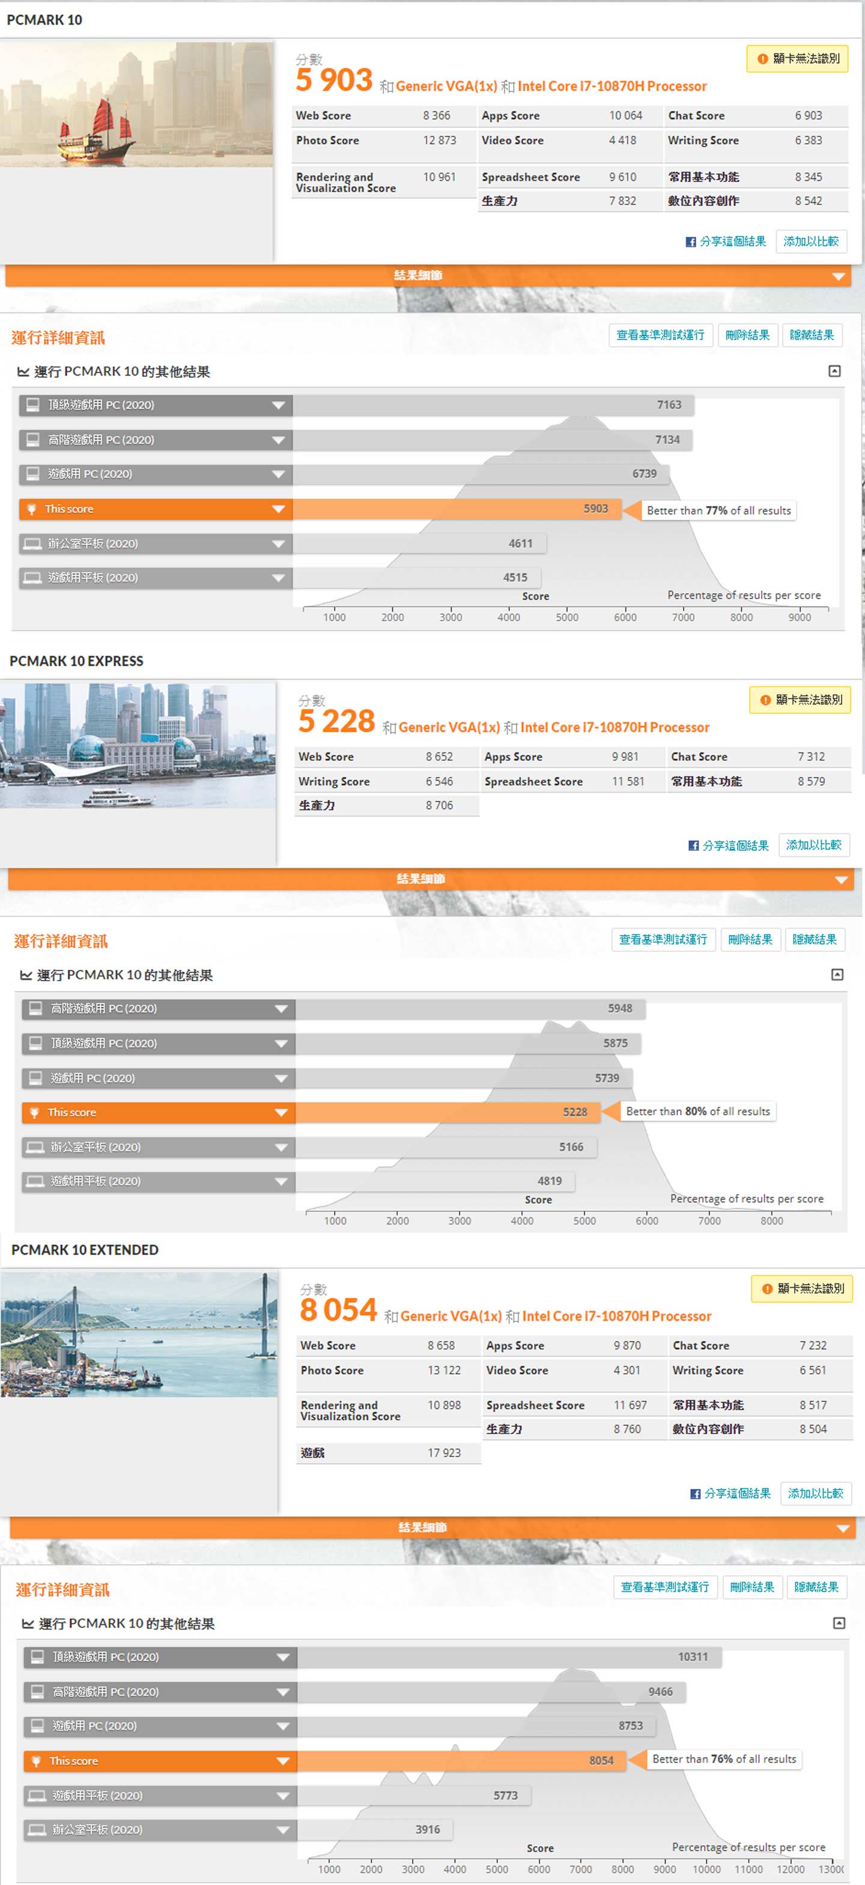Click the orange 5903 score bar
The width and height of the screenshot is (865, 1885).
[x=457, y=510]
